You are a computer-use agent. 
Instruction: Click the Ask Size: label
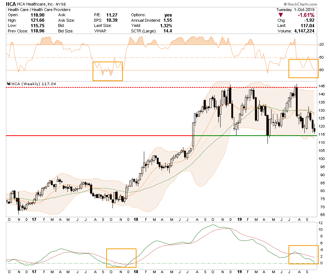[x=66, y=20]
